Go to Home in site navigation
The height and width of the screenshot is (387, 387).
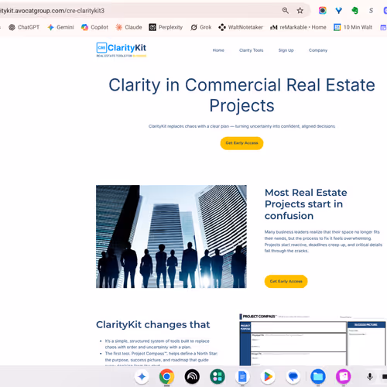coord(218,50)
